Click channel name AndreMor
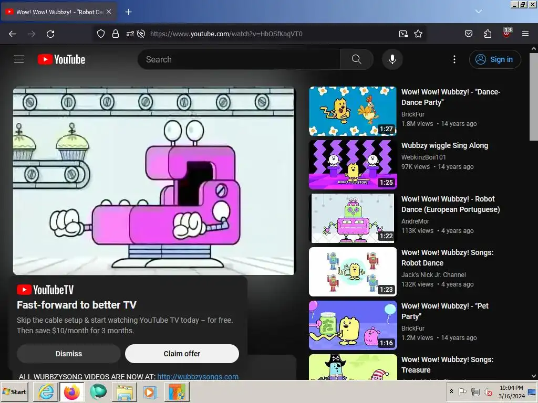This screenshot has width=538, height=403. (x=415, y=221)
